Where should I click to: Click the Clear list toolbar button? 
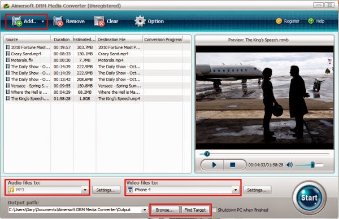tap(106, 21)
